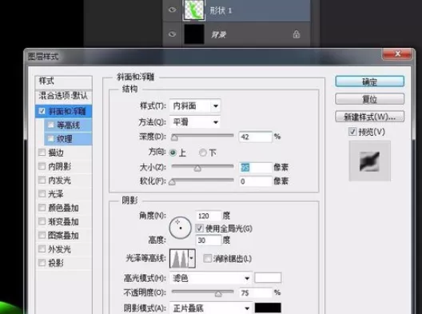Hide the 形状 1 layer eye icon
Image resolution: width=422 pixels, height=314 pixels.
pos(173,10)
